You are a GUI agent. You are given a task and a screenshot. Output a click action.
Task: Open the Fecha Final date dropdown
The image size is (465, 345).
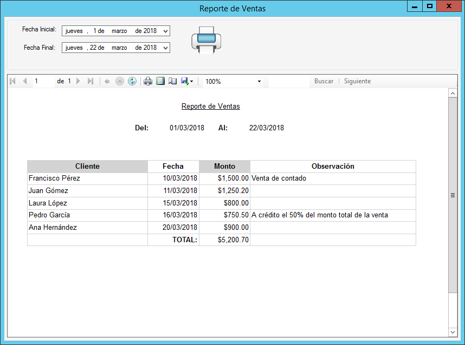tap(165, 48)
